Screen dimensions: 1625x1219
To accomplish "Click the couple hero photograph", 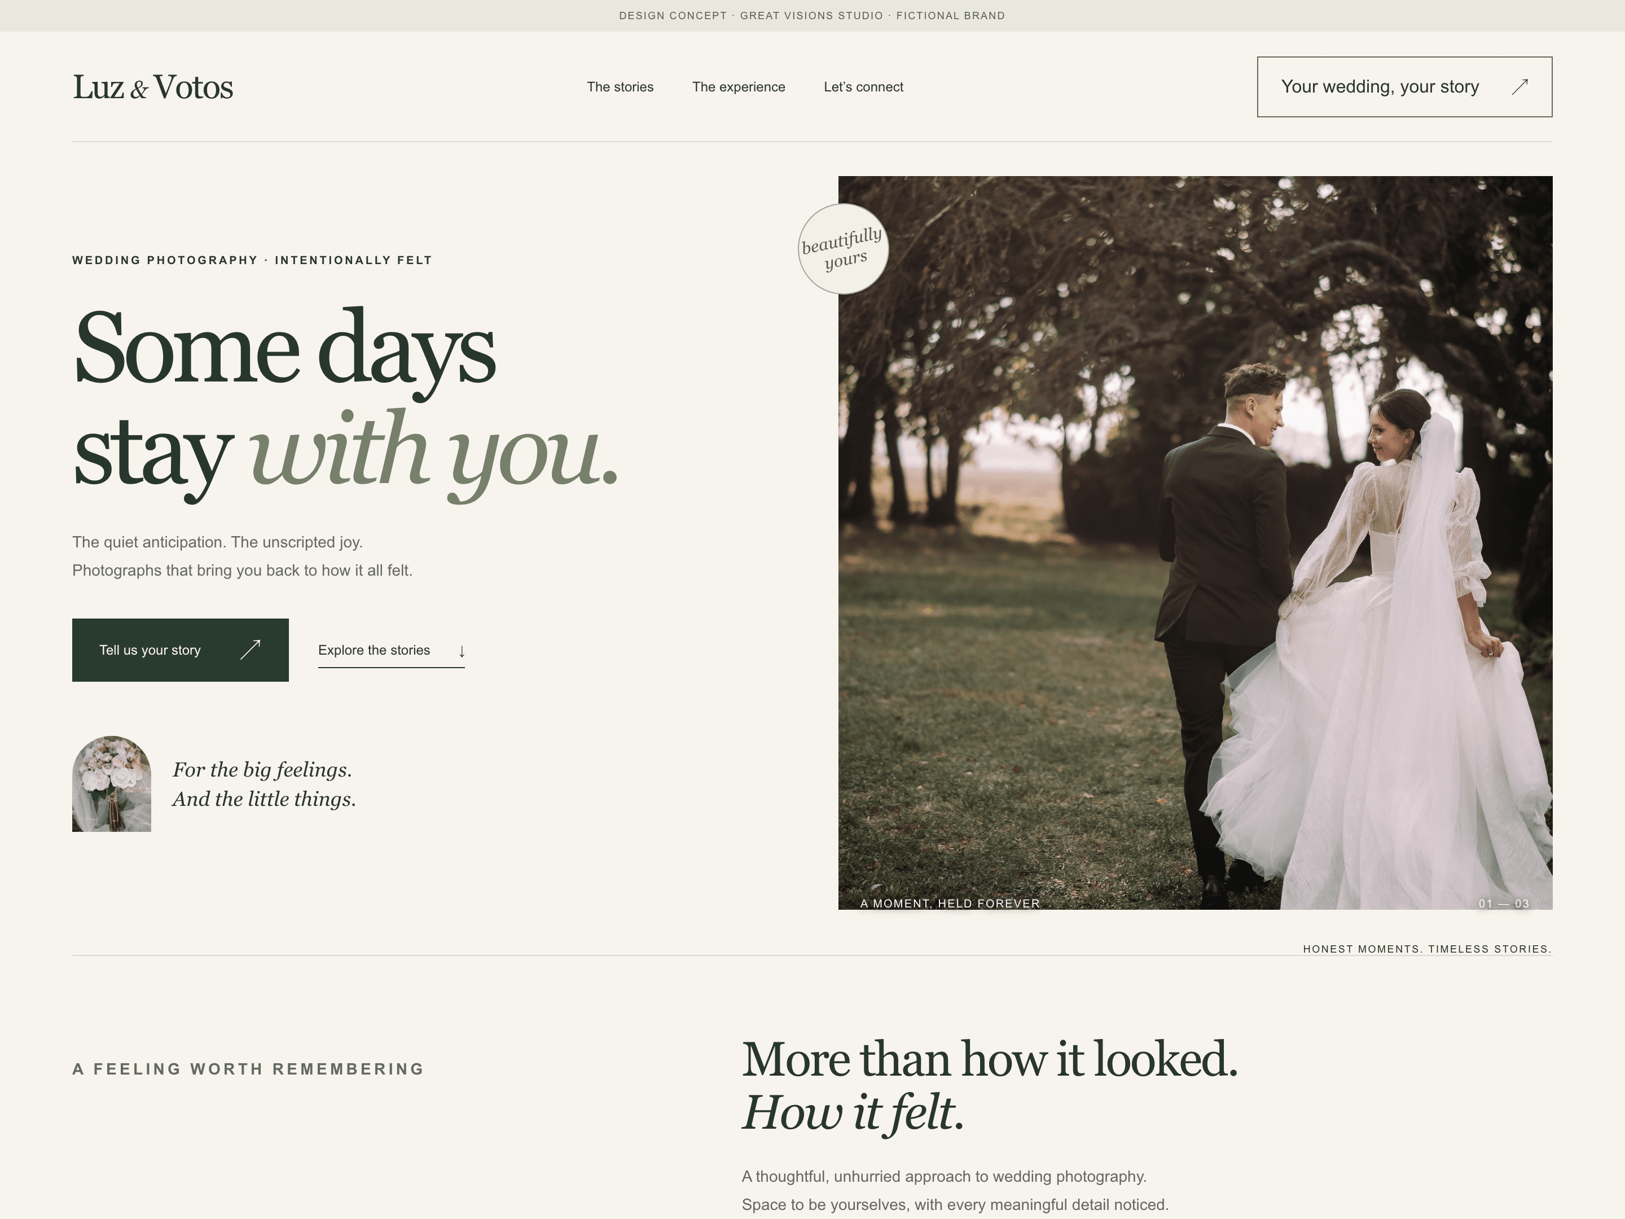I will pyautogui.click(x=1195, y=542).
